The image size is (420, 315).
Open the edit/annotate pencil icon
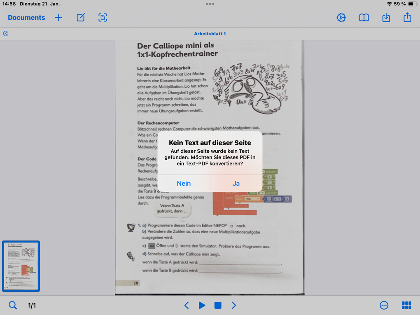click(81, 18)
